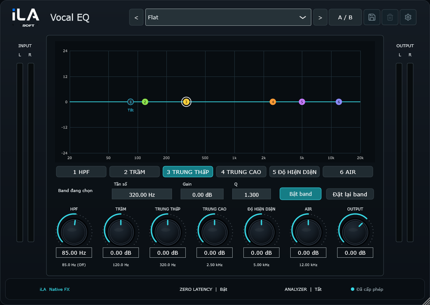Click the 85.0 Hz (Off) label
This screenshot has width=430, height=305.
click(x=74, y=265)
